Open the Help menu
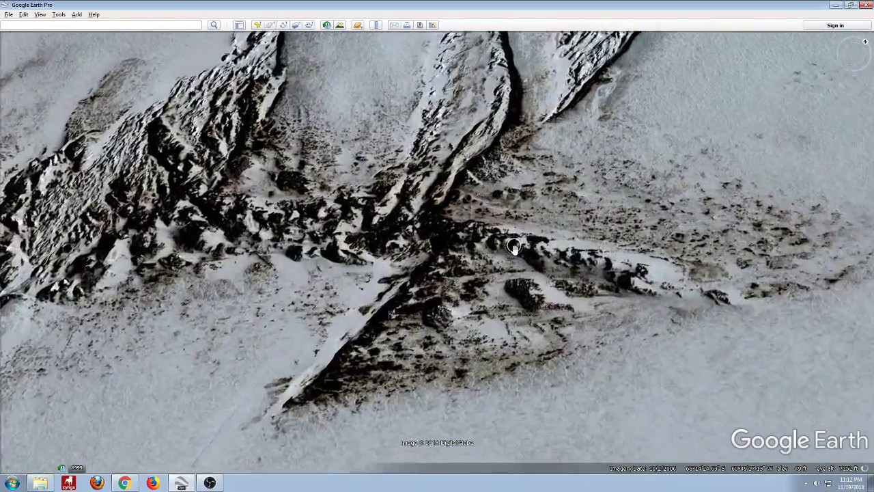The height and width of the screenshot is (492, 874). (94, 14)
